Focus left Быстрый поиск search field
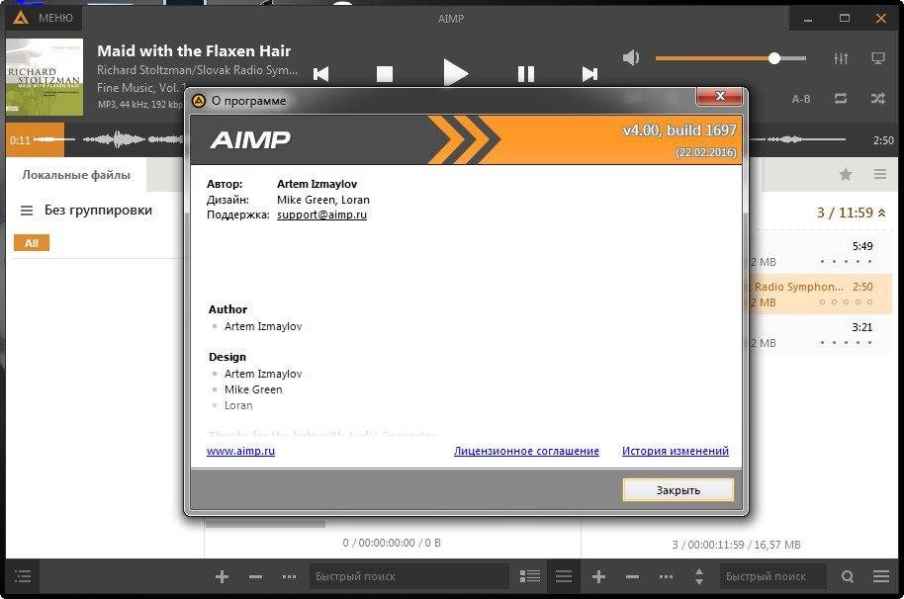The width and height of the screenshot is (904, 599). pos(409,576)
